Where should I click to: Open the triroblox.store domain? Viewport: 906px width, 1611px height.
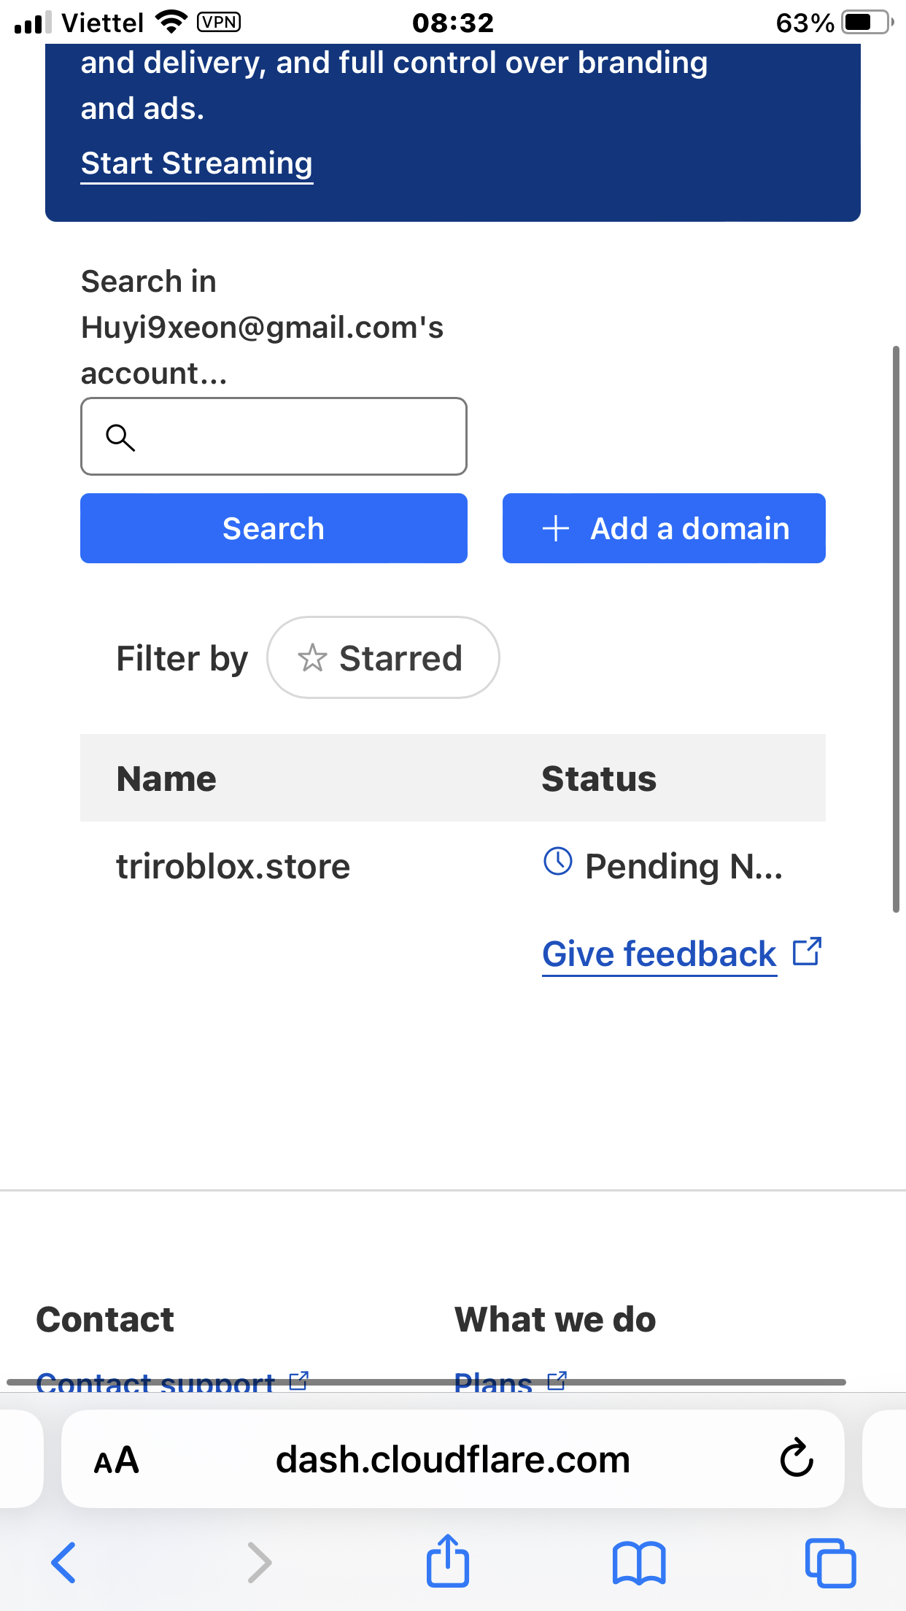click(x=233, y=867)
